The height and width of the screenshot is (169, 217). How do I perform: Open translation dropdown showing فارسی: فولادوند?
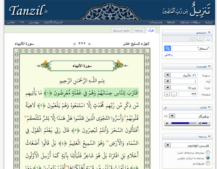coord(168,145)
